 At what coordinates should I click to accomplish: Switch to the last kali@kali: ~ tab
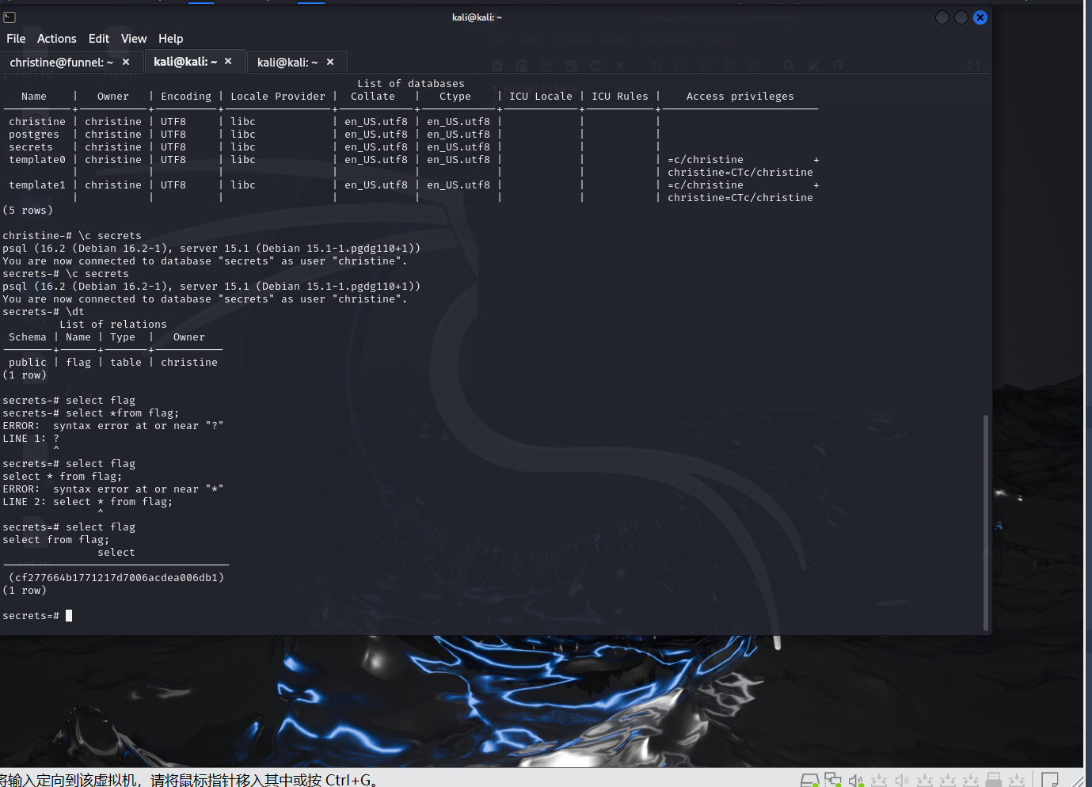[x=287, y=62]
